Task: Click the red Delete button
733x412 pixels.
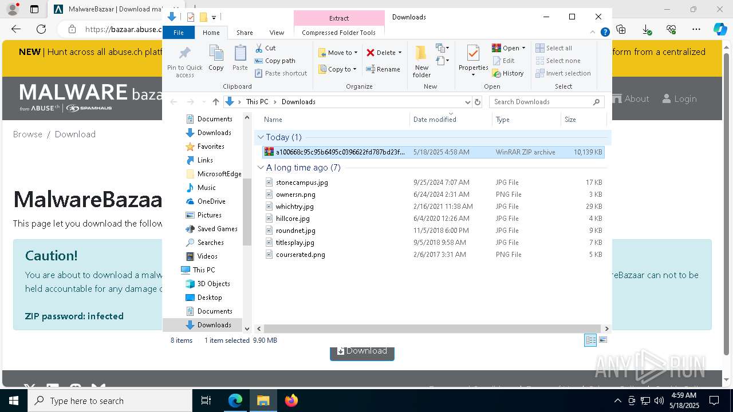Action: [381, 53]
